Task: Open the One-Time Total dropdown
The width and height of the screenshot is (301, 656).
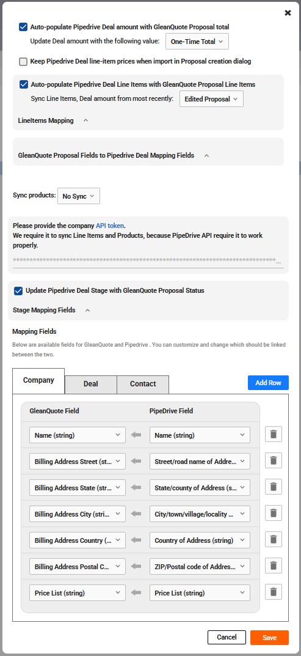Action: point(197,42)
